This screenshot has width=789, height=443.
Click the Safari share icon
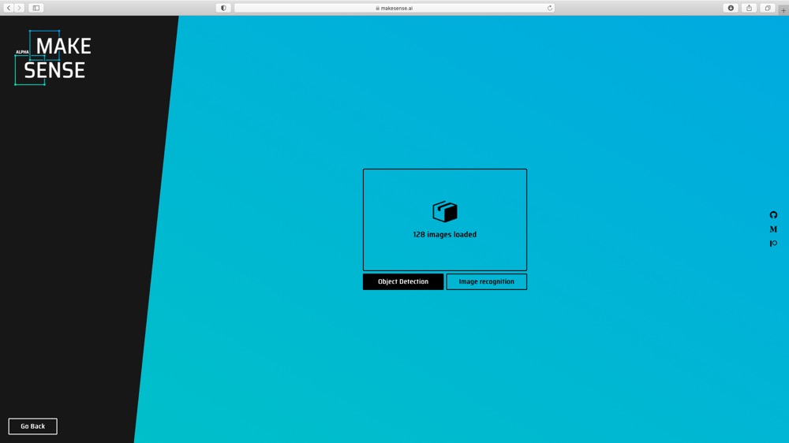pyautogui.click(x=749, y=8)
